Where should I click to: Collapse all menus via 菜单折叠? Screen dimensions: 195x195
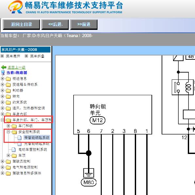point(37,56)
